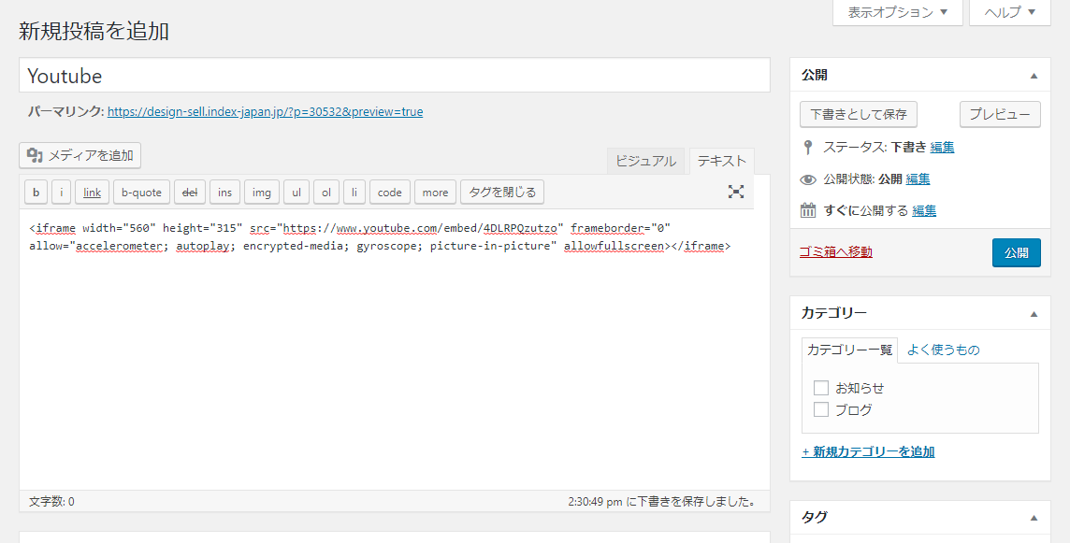This screenshot has height=543, width=1070.
Task: Click the メディアを追加 media button
Action: point(80,155)
